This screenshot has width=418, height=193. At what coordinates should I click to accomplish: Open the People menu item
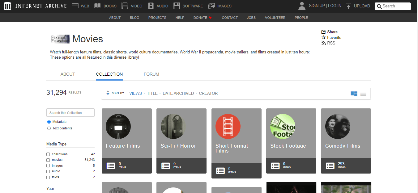pos(301,18)
